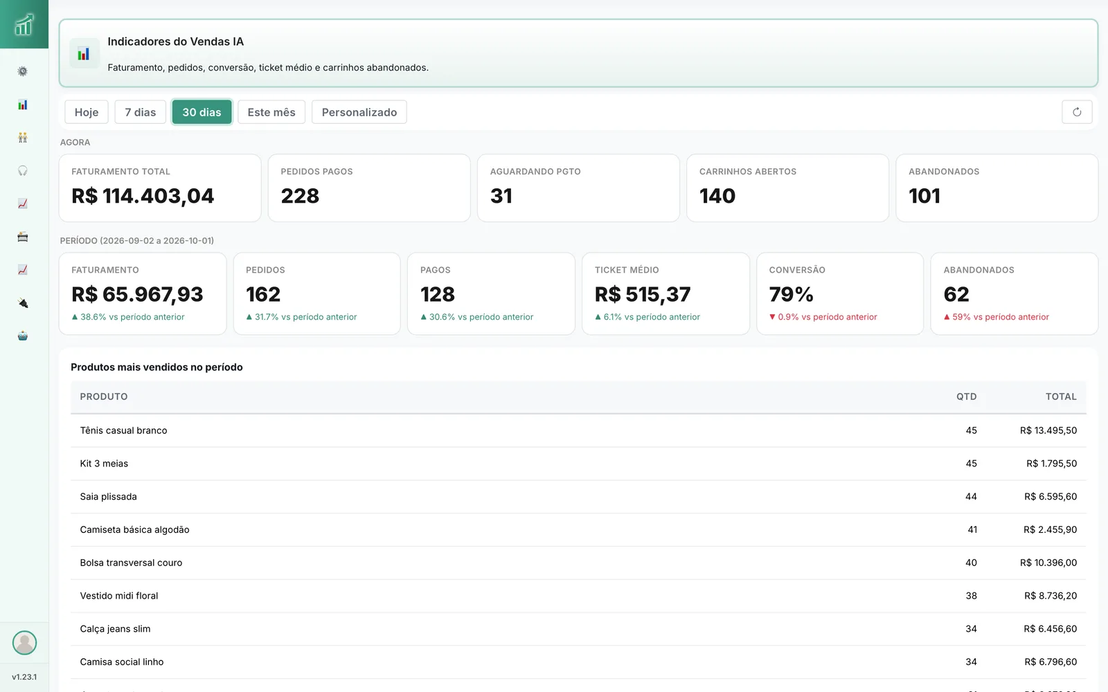The height and width of the screenshot is (692, 1108).
Task: Click the chart icon beside Indicadores title
Action: pyautogui.click(x=84, y=53)
